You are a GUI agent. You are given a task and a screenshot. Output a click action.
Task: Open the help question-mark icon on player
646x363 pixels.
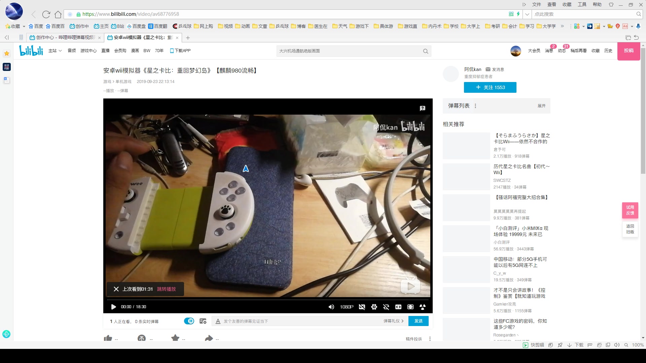pyautogui.click(x=423, y=108)
